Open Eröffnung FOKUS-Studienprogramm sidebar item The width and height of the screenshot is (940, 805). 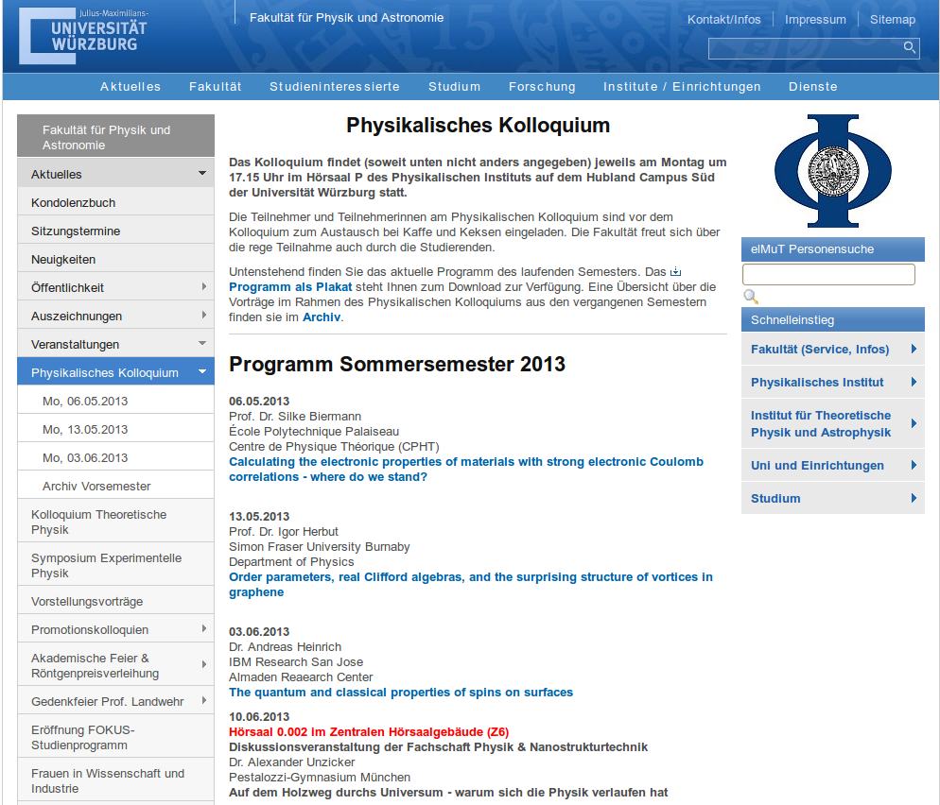115,737
